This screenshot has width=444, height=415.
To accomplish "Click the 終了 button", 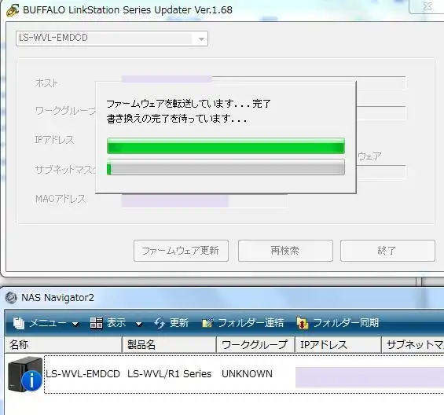I will (x=387, y=251).
